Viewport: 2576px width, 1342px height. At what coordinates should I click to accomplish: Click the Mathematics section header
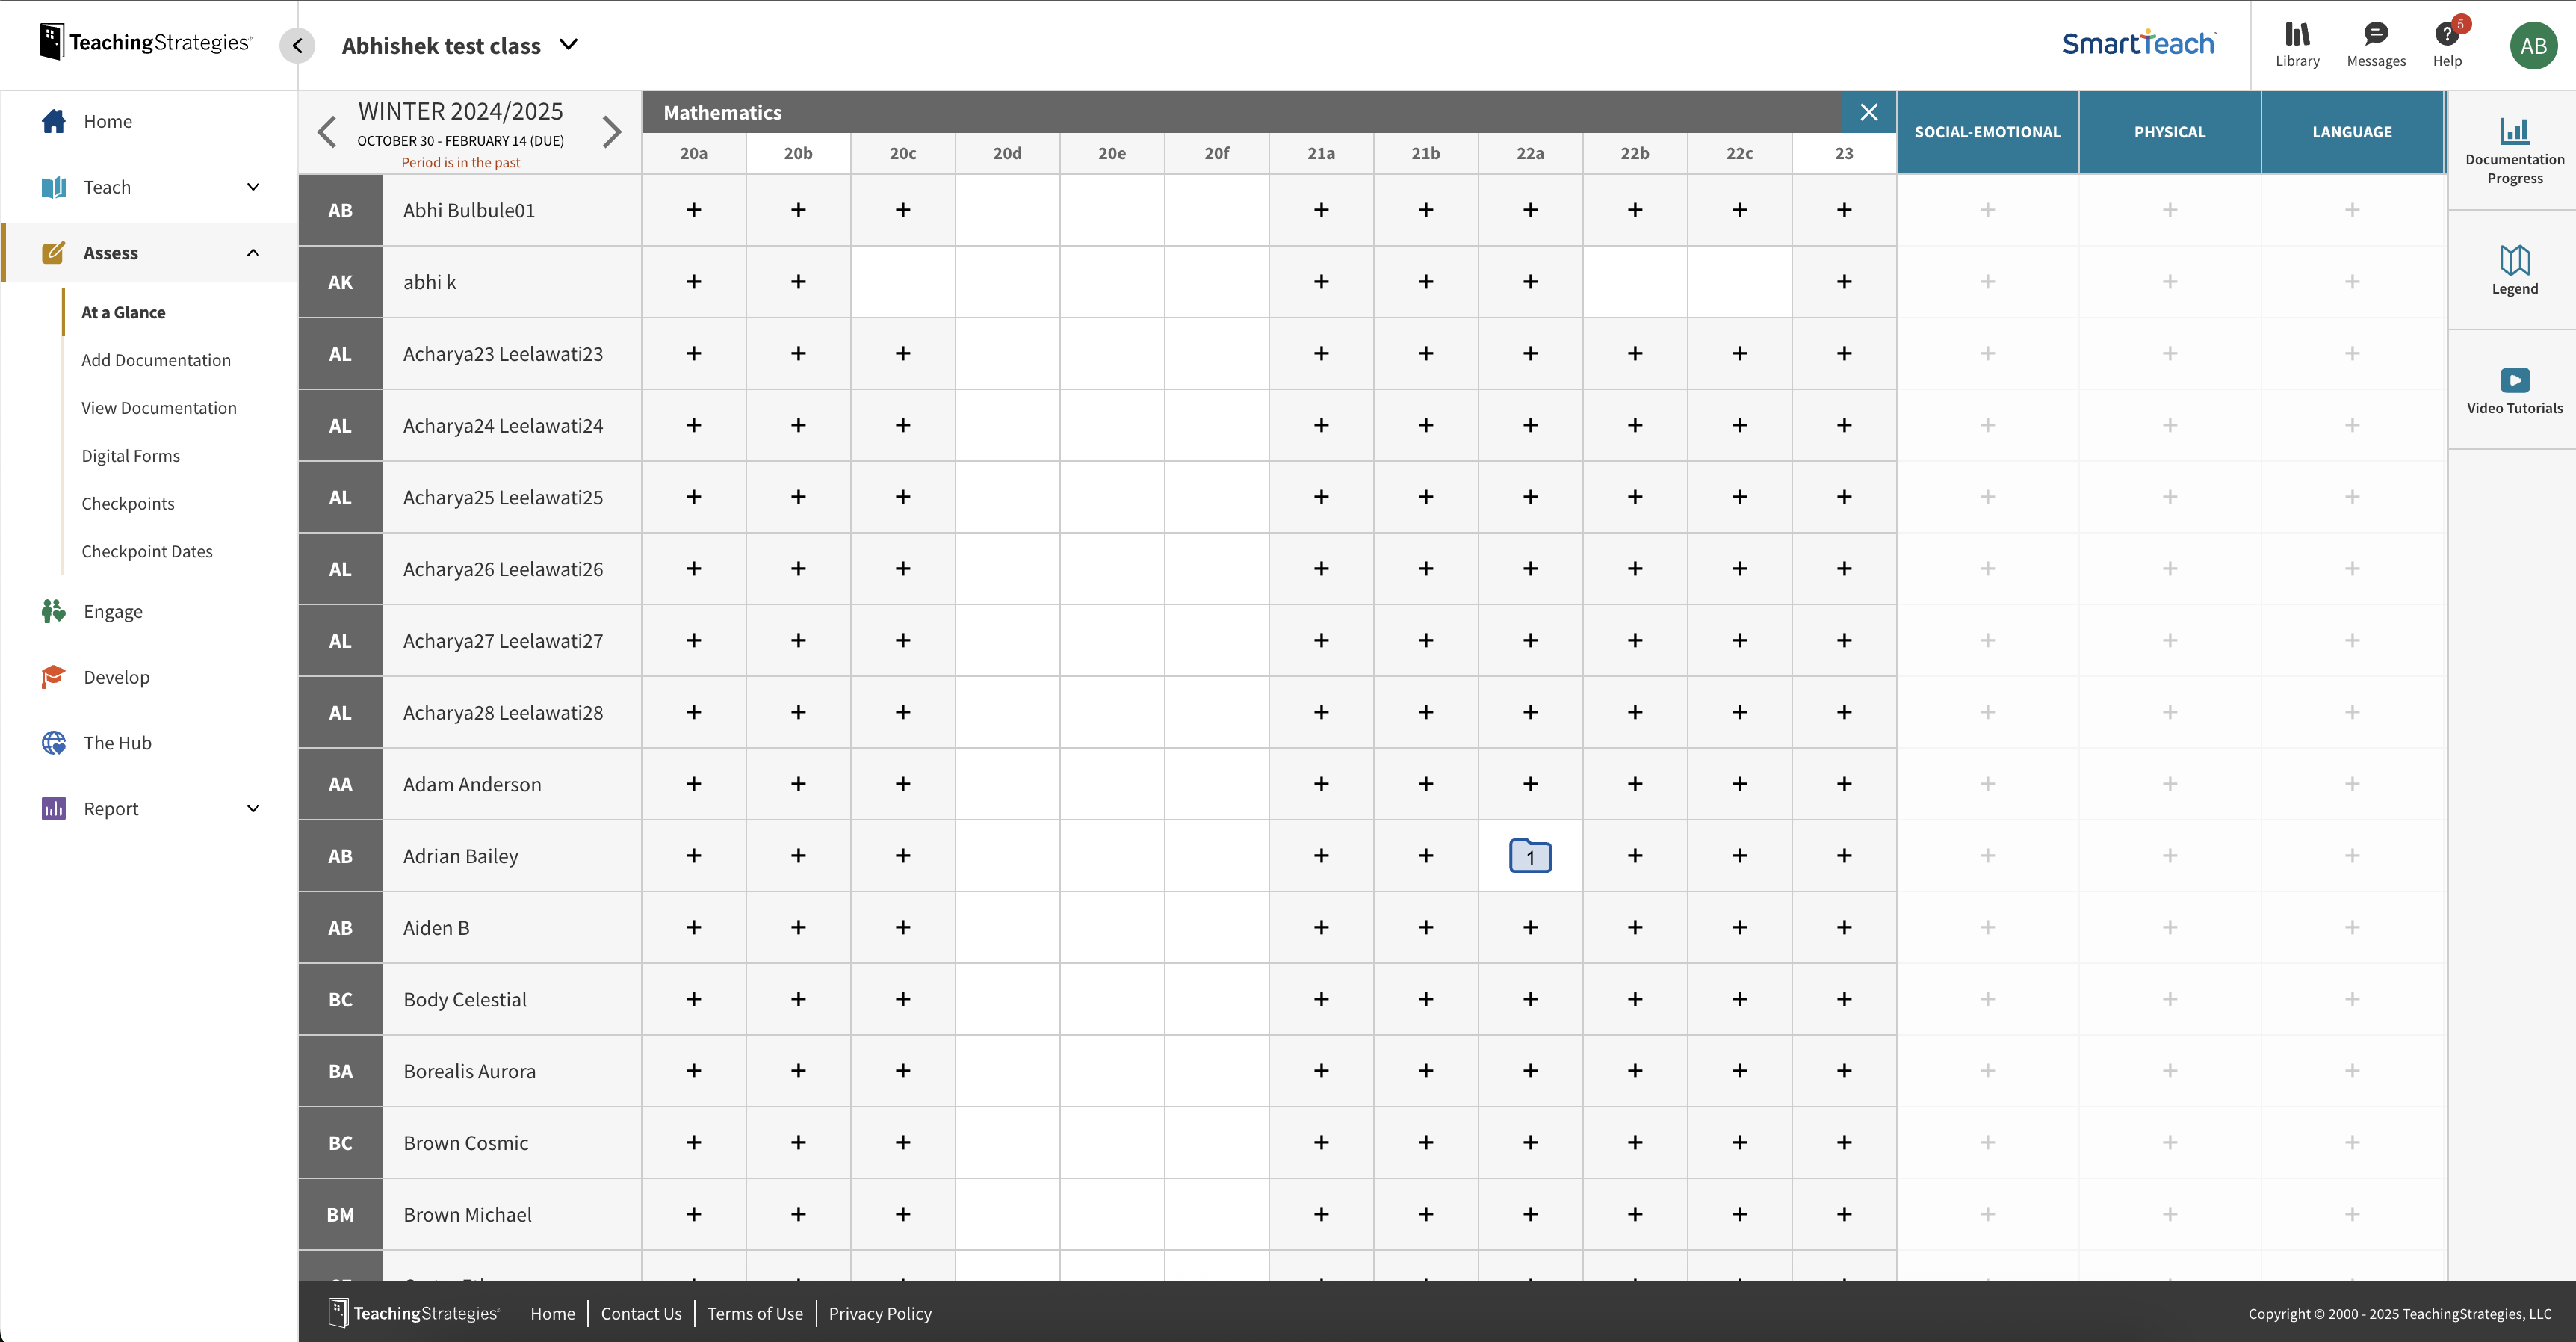[723, 112]
